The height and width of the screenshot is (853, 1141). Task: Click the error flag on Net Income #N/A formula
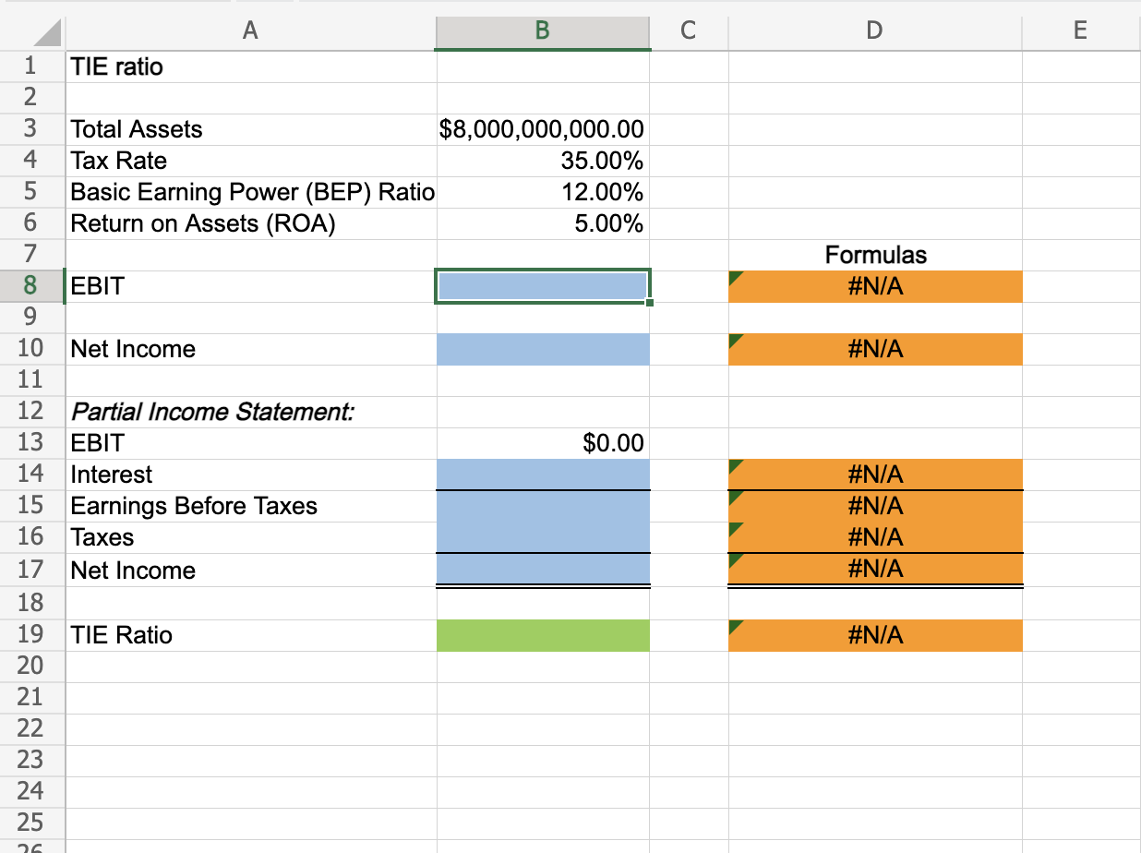(x=736, y=340)
